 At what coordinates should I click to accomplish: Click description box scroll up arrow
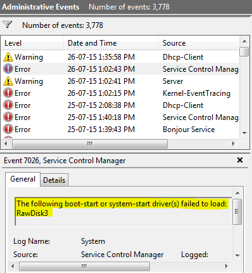pos(237,193)
